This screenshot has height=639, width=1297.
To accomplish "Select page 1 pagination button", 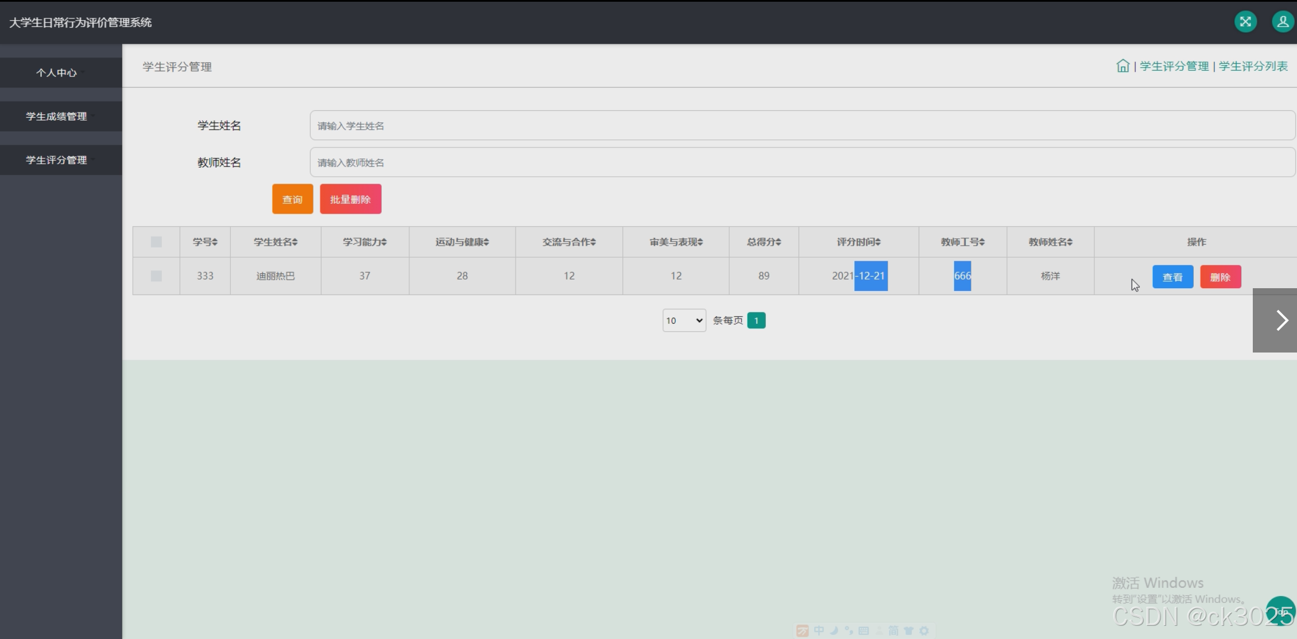I will [756, 320].
